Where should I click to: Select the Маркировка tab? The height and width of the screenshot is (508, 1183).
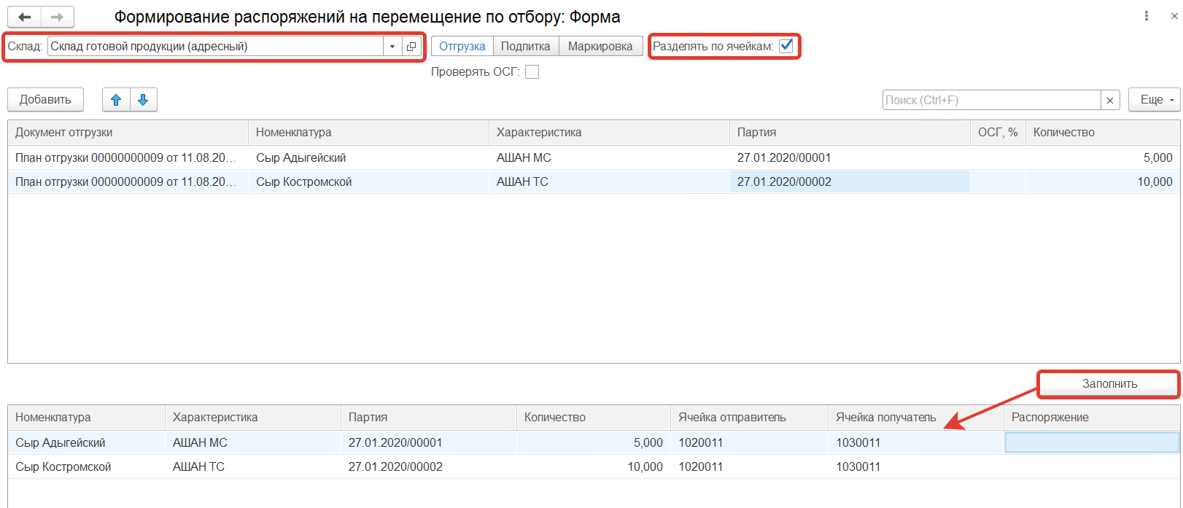(600, 46)
